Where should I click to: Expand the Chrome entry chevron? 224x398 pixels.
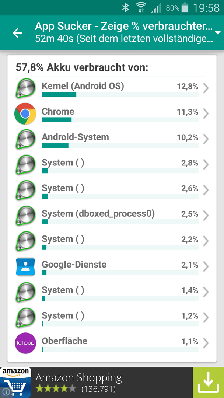pos(206,114)
